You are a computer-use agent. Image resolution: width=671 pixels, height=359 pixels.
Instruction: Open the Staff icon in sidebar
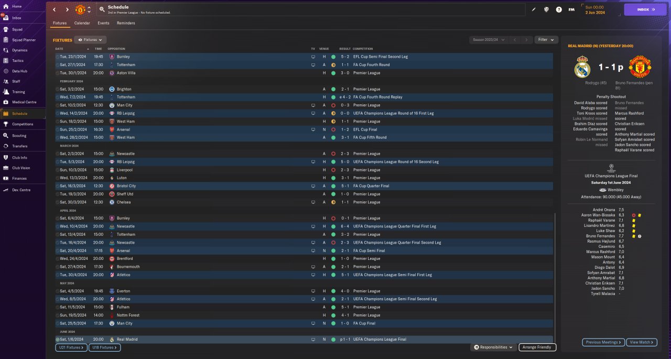(x=6, y=81)
